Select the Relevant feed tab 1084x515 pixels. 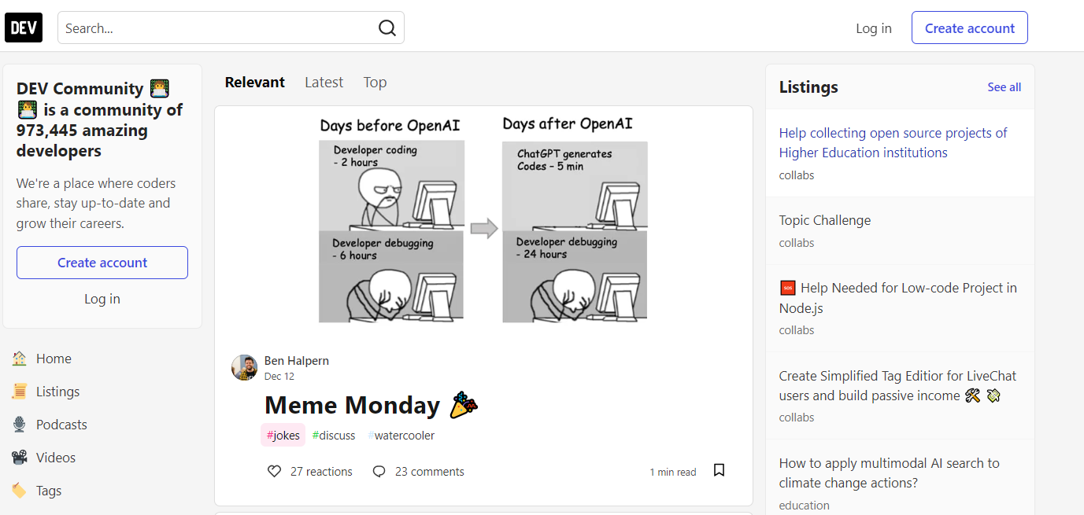(x=254, y=83)
